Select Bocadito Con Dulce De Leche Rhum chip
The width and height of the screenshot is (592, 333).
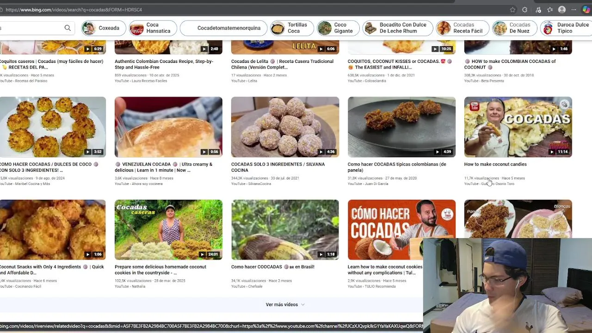coord(398,28)
